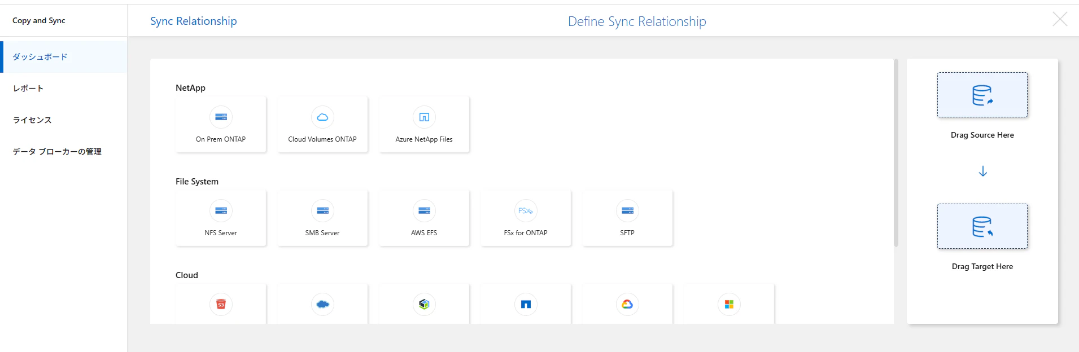Choose the red S3 bucket icon
The height and width of the screenshot is (352, 1079).
coord(221,305)
